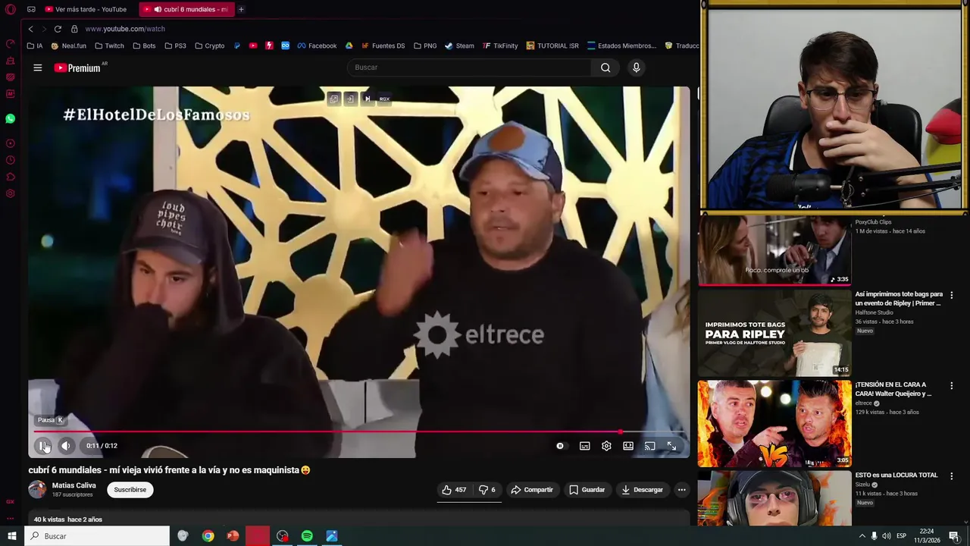
Task: Open the Fuentes DS bookmark
Action: pos(383,45)
